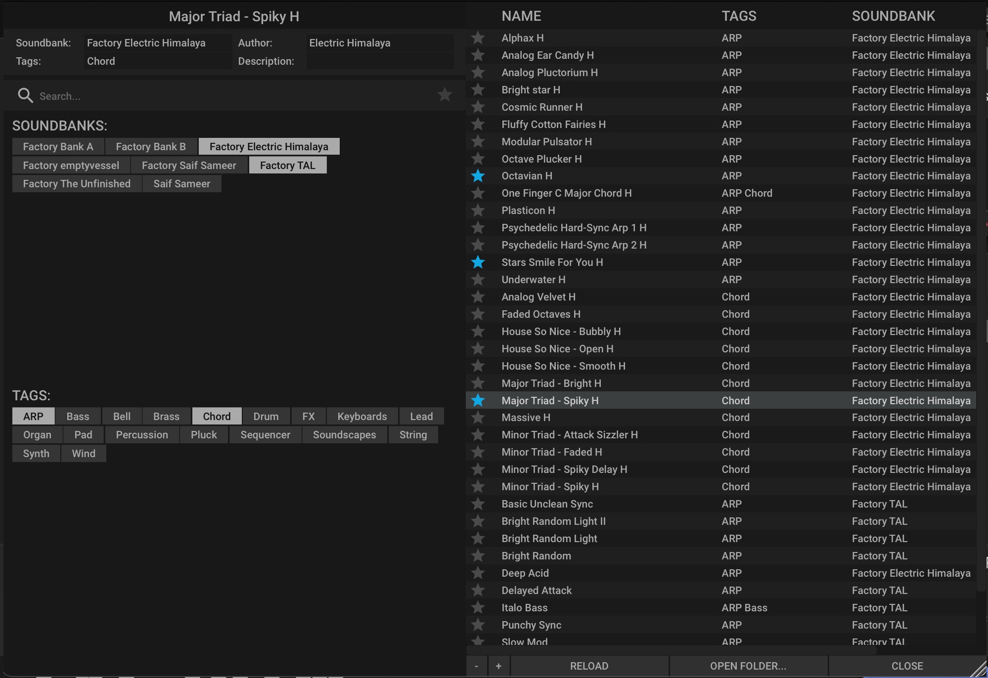Sort presets by the TAGS column header
Viewport: 988px width, 678px height.
coord(738,16)
